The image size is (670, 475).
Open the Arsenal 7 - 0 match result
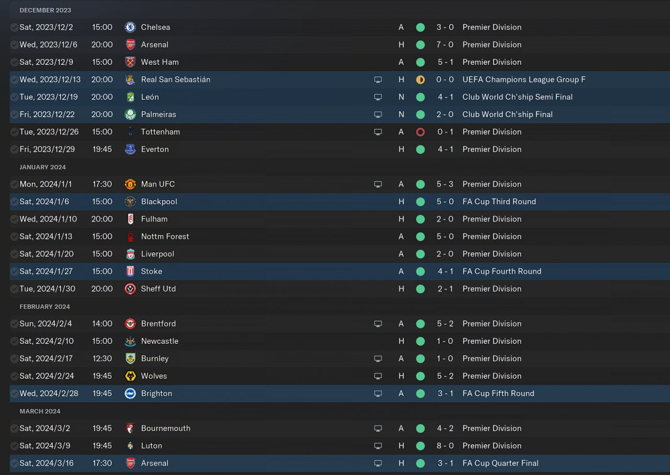[445, 44]
